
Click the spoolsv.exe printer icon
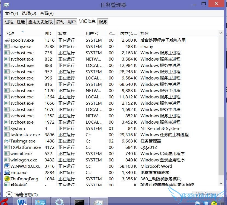(7, 40)
